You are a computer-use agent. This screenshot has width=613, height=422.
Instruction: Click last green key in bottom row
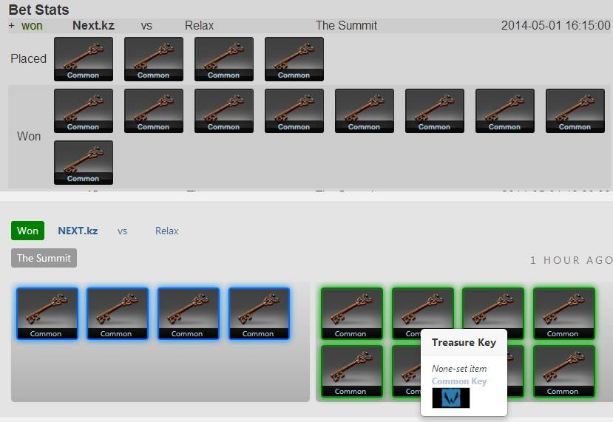[564, 371]
